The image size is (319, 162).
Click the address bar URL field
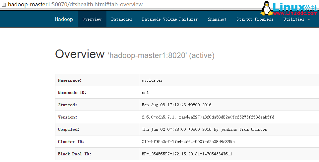coord(75,4)
